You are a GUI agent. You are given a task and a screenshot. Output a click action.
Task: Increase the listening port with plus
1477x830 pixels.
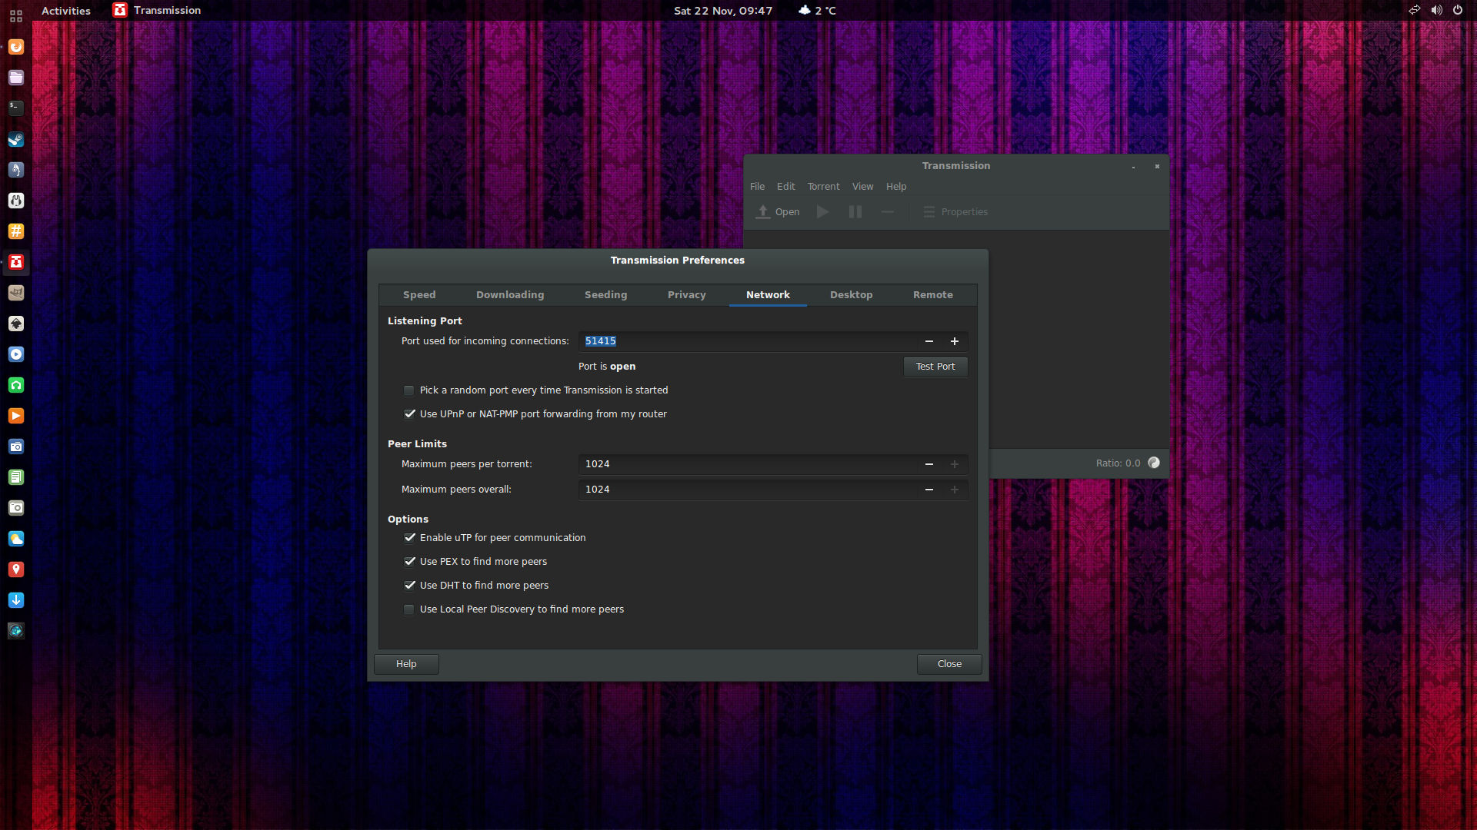coord(955,341)
